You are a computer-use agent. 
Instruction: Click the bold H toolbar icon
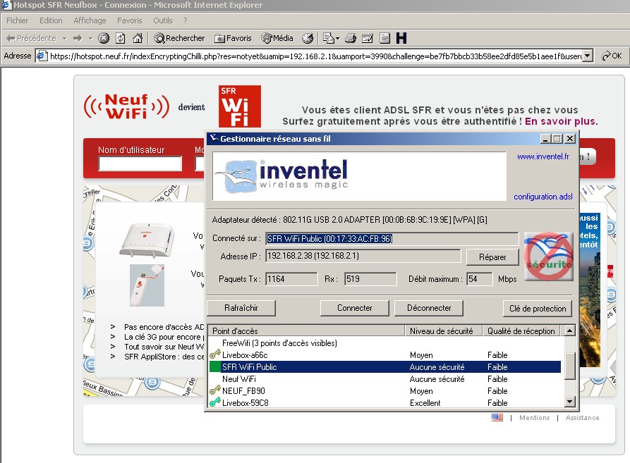click(401, 38)
